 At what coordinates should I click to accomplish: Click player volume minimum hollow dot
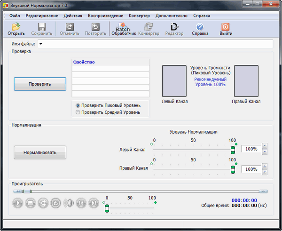click(103, 203)
